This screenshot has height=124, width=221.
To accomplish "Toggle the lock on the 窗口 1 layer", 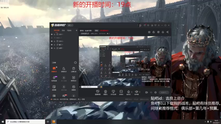I will point(54,45).
